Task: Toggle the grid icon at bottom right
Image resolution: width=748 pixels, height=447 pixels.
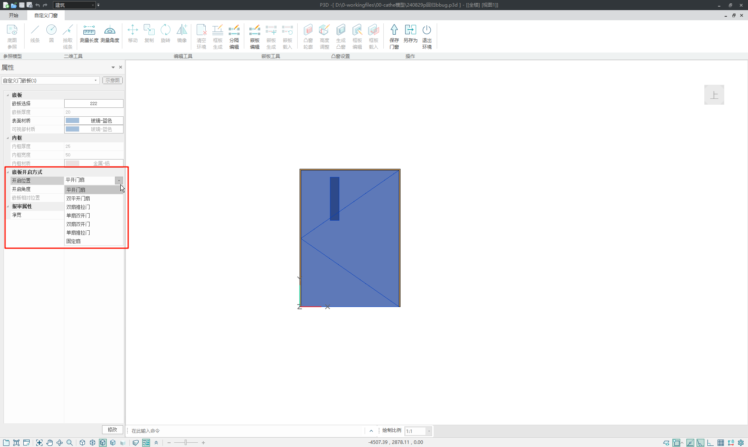Action: click(720, 442)
